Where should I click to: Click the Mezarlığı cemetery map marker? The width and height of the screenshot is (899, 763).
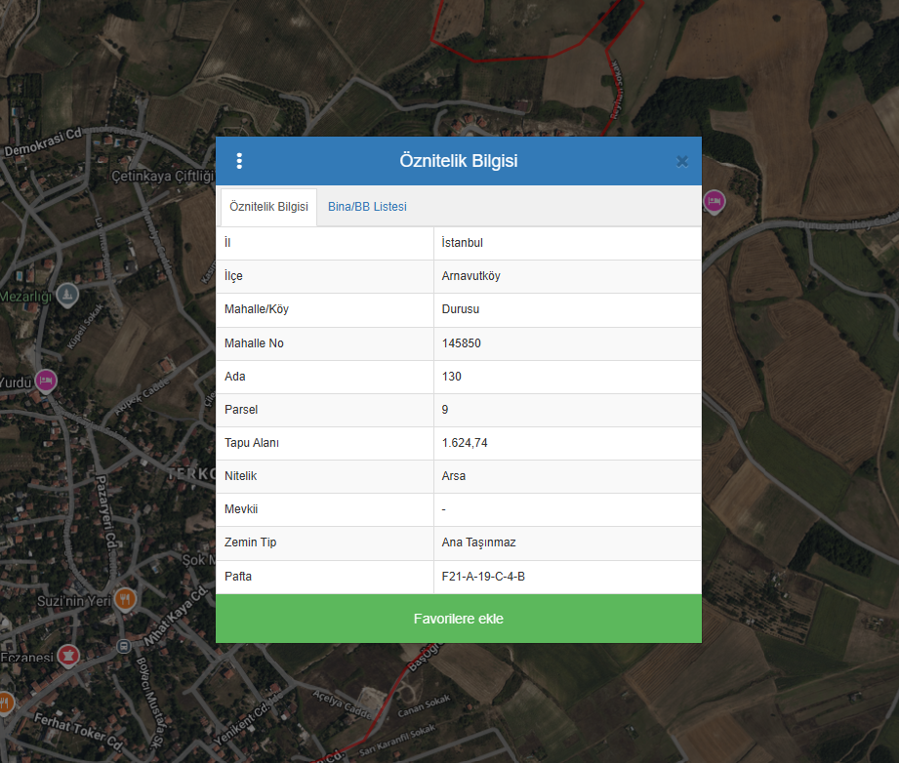tap(66, 294)
